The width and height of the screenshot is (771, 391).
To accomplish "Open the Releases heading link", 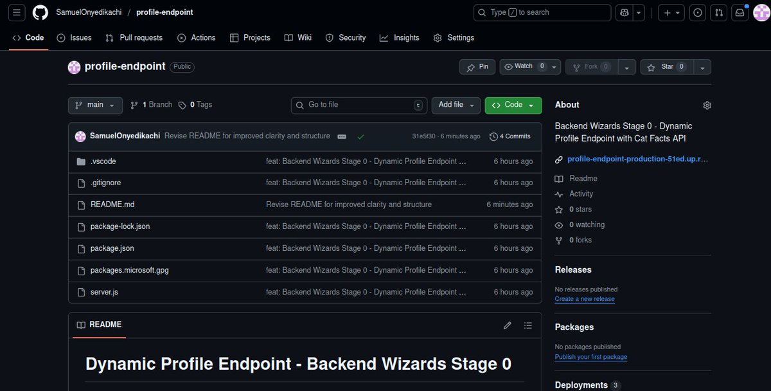I will (x=573, y=269).
